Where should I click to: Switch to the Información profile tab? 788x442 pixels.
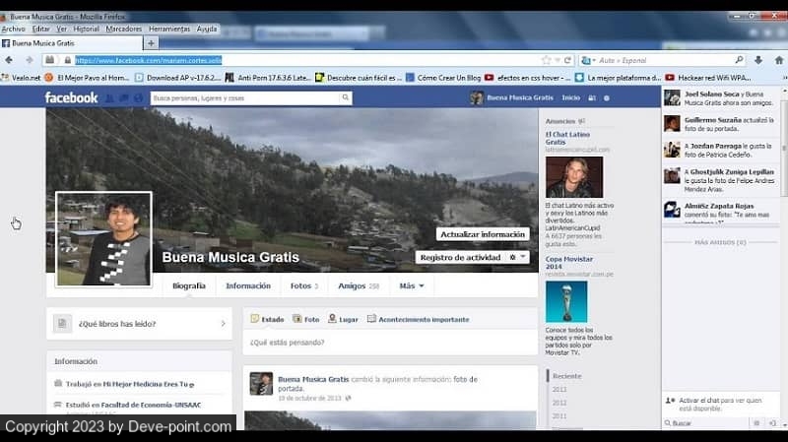coord(248,285)
